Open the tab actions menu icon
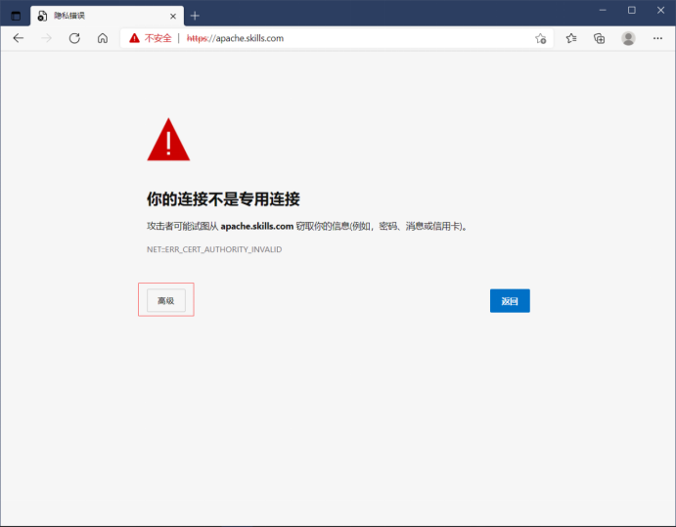Image resolution: width=676 pixels, height=527 pixels. point(16,16)
